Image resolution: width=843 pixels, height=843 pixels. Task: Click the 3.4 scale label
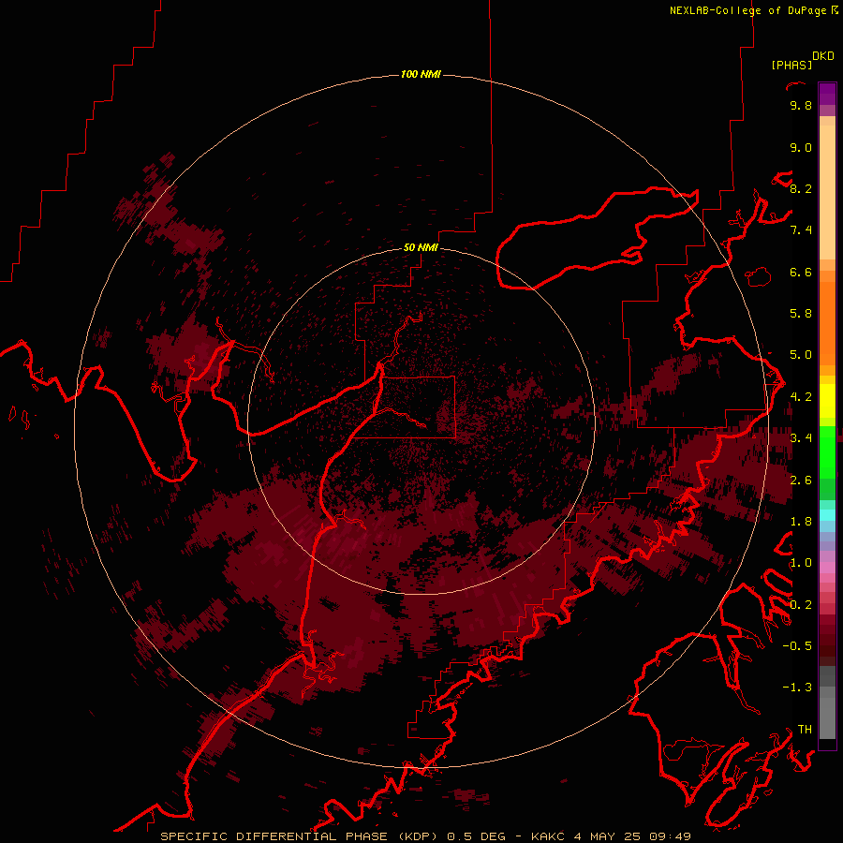tap(801, 437)
